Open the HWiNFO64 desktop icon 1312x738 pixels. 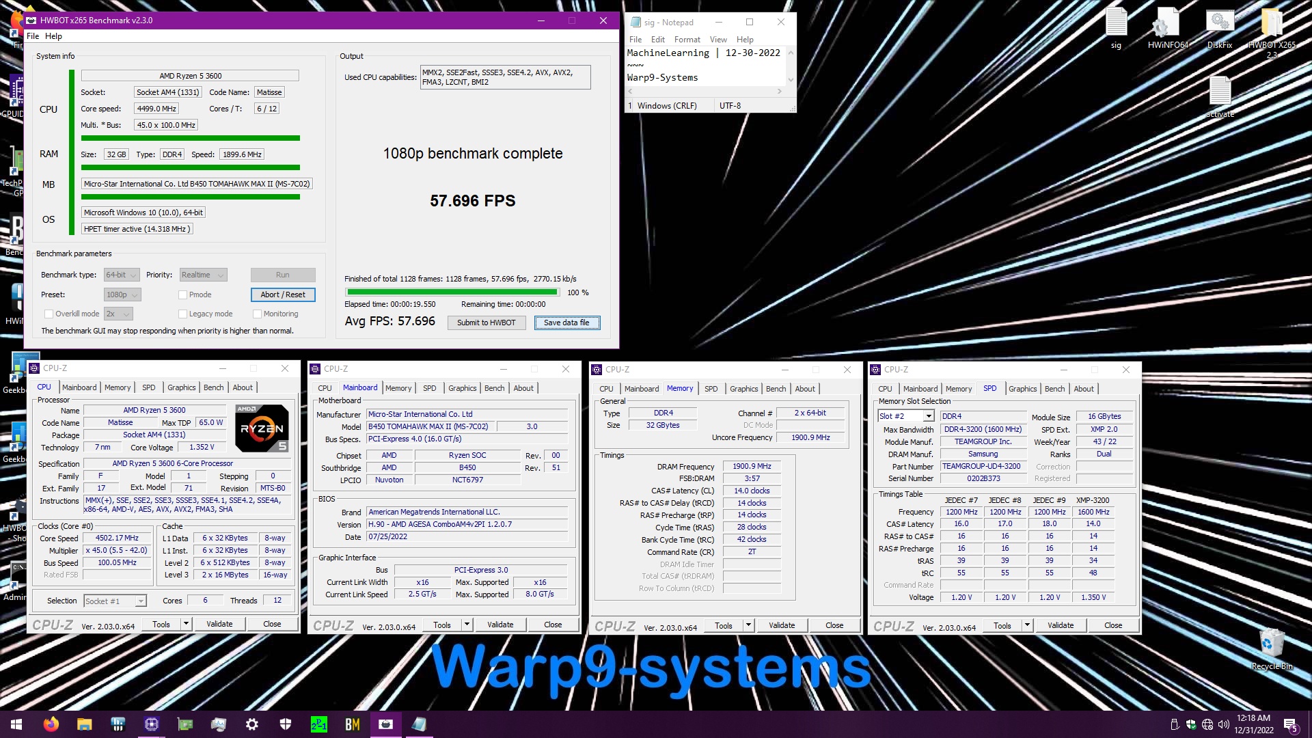click(1168, 27)
